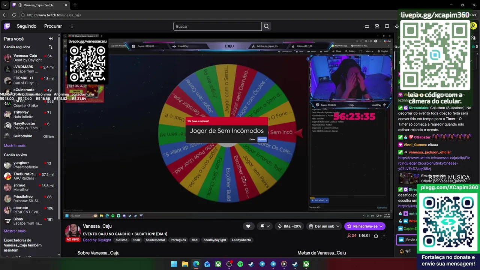The image size is (480, 270).
Task: Open Outlook mail taskbar icon
Action: click(207, 264)
